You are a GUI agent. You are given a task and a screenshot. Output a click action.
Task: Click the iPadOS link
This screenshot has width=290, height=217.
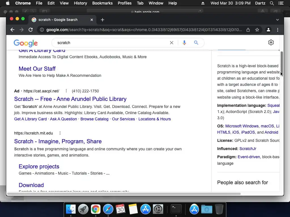point(248,132)
